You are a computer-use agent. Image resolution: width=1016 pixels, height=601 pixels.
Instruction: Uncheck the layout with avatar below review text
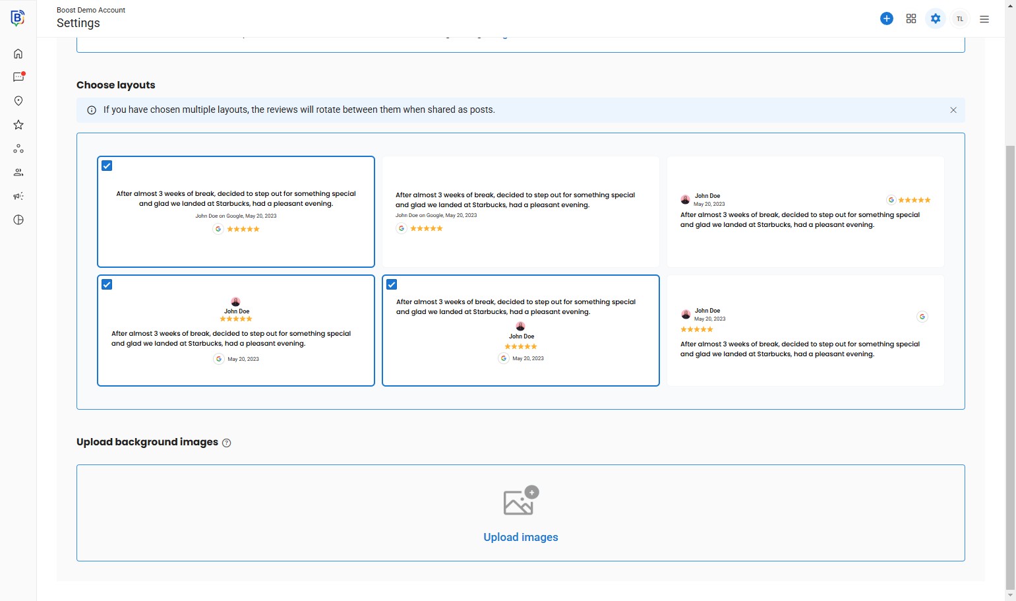[x=392, y=284]
